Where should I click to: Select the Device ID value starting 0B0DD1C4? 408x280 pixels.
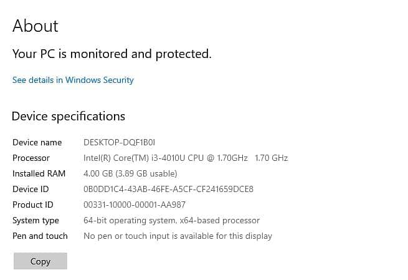click(168, 190)
